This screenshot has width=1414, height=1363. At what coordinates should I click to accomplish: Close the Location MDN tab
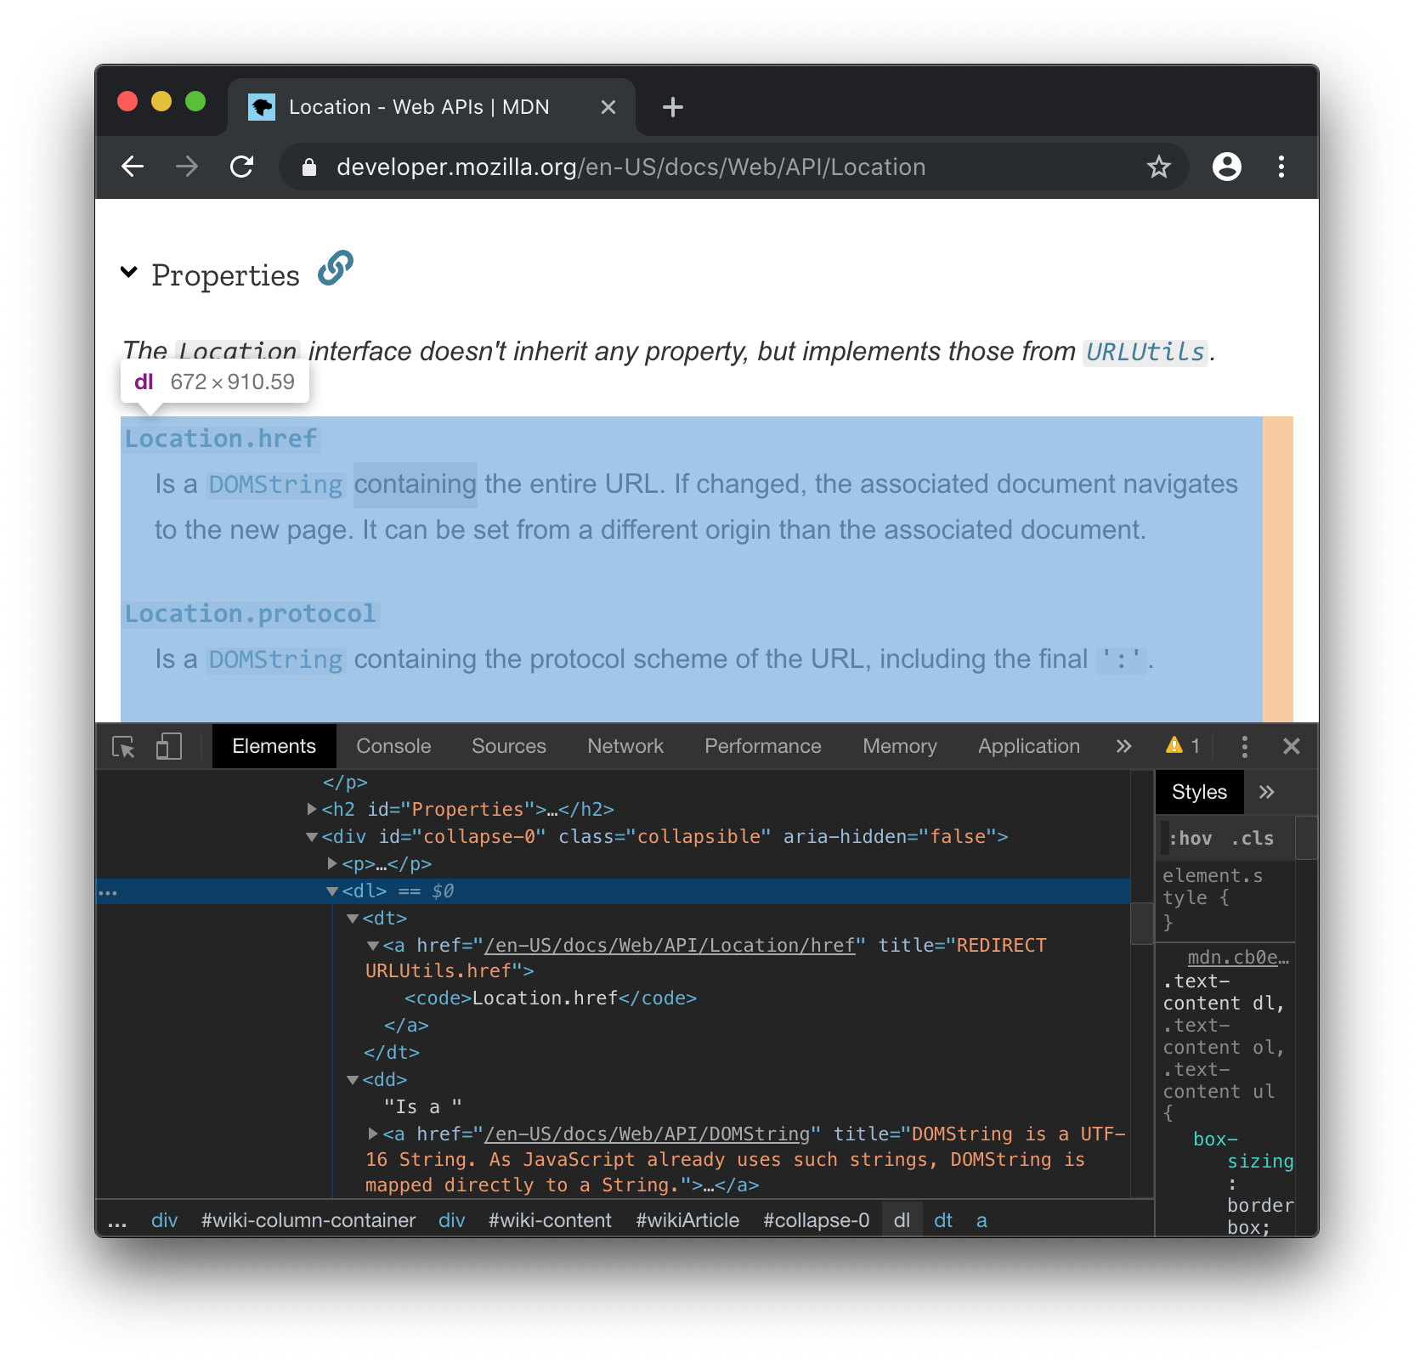point(608,107)
